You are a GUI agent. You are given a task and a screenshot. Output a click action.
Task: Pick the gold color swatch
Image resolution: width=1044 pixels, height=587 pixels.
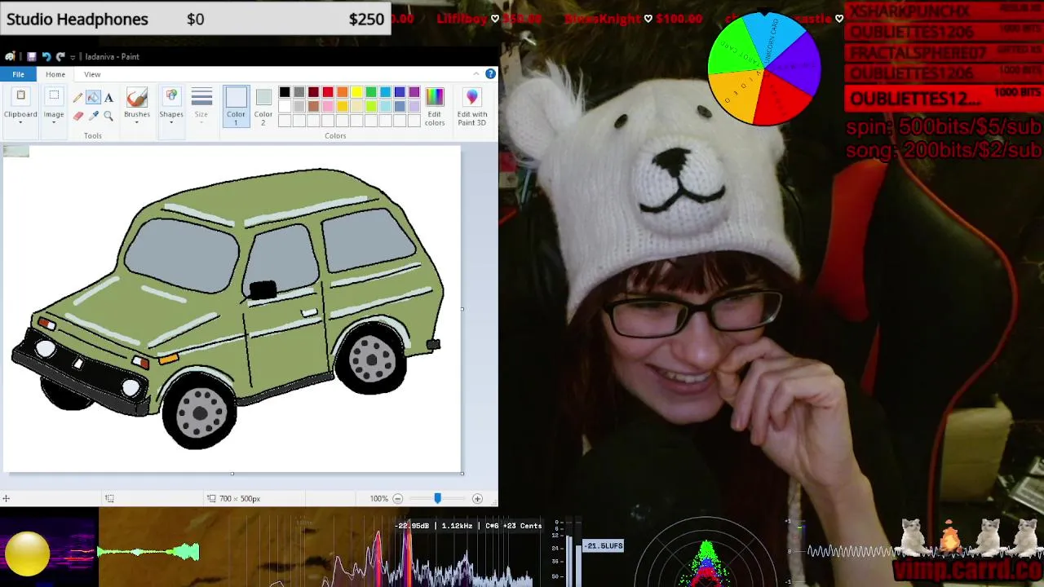coord(343,107)
